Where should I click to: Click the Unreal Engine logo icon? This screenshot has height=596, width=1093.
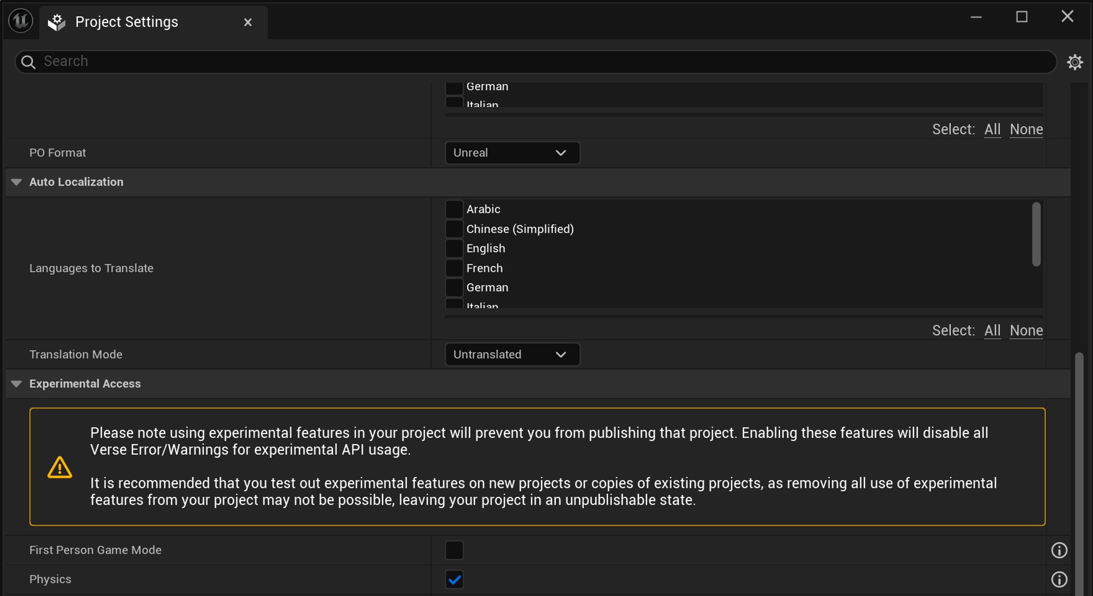(x=20, y=21)
